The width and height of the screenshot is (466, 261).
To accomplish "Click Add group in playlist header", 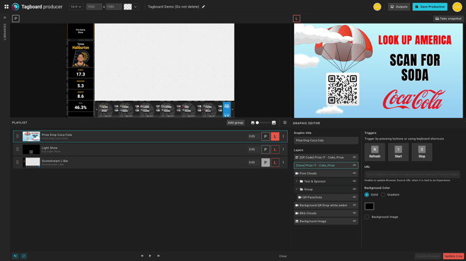I will click(235, 122).
